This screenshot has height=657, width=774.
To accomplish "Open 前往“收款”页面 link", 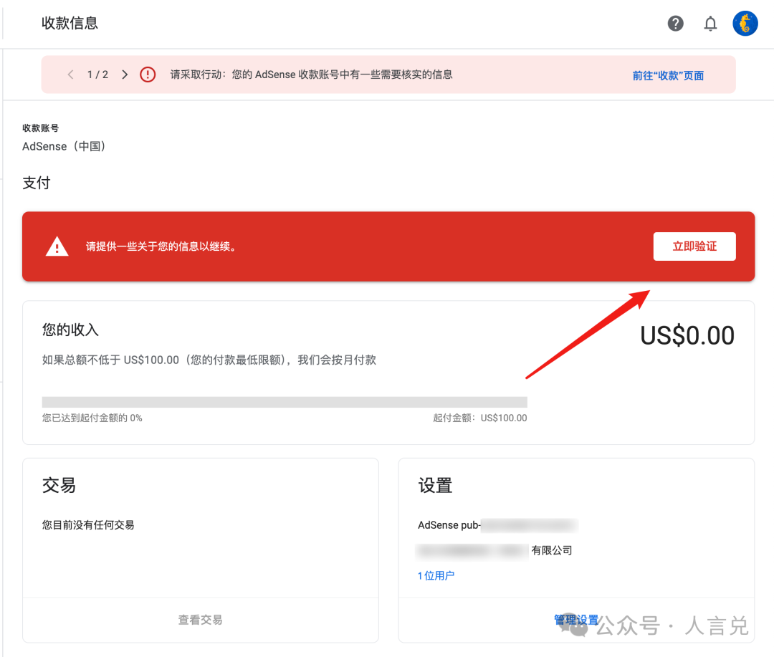I will coord(668,75).
